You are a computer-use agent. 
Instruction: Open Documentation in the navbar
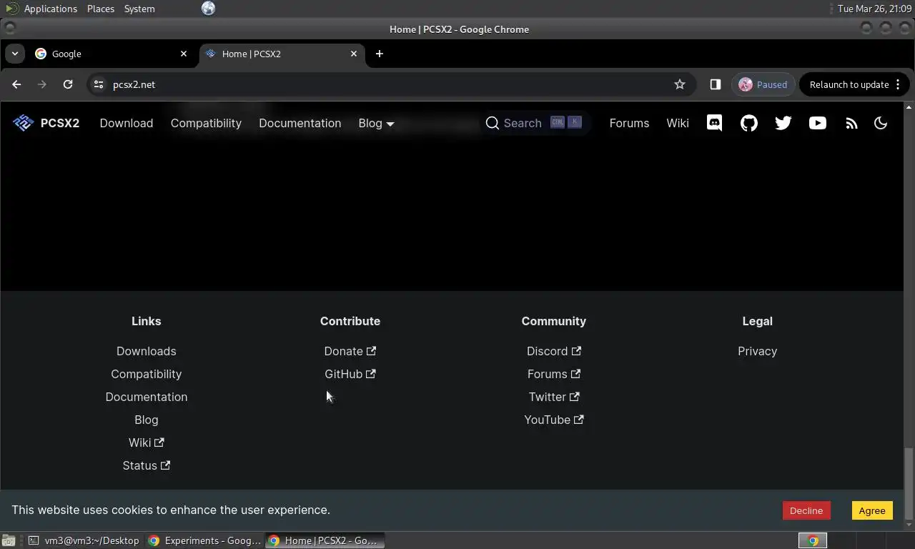point(300,123)
